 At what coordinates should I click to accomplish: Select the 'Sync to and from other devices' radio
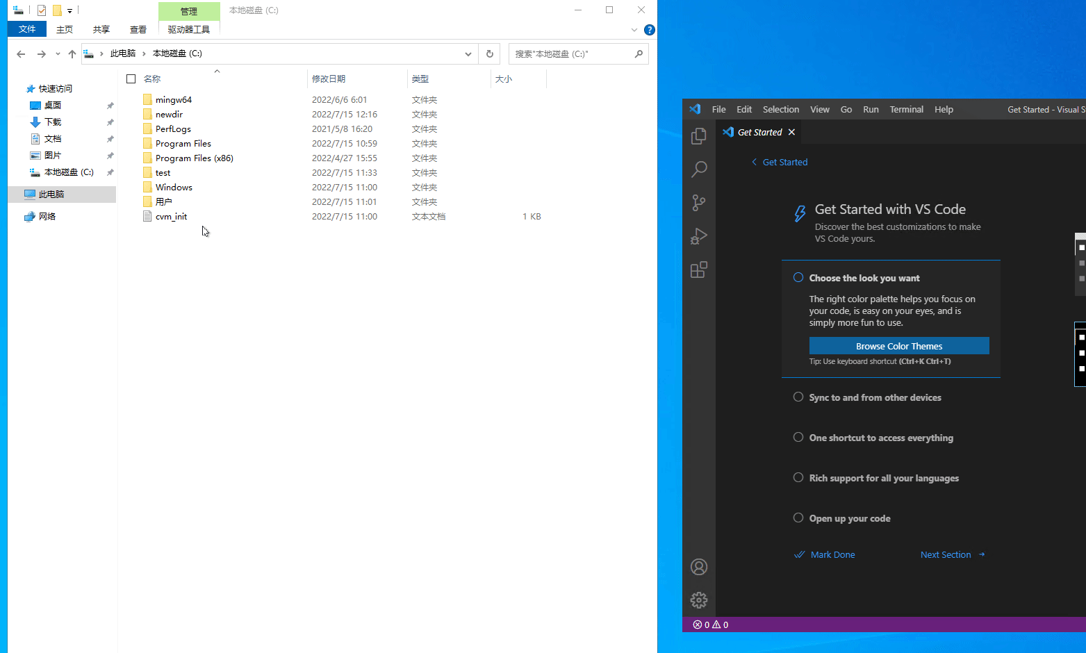798,397
